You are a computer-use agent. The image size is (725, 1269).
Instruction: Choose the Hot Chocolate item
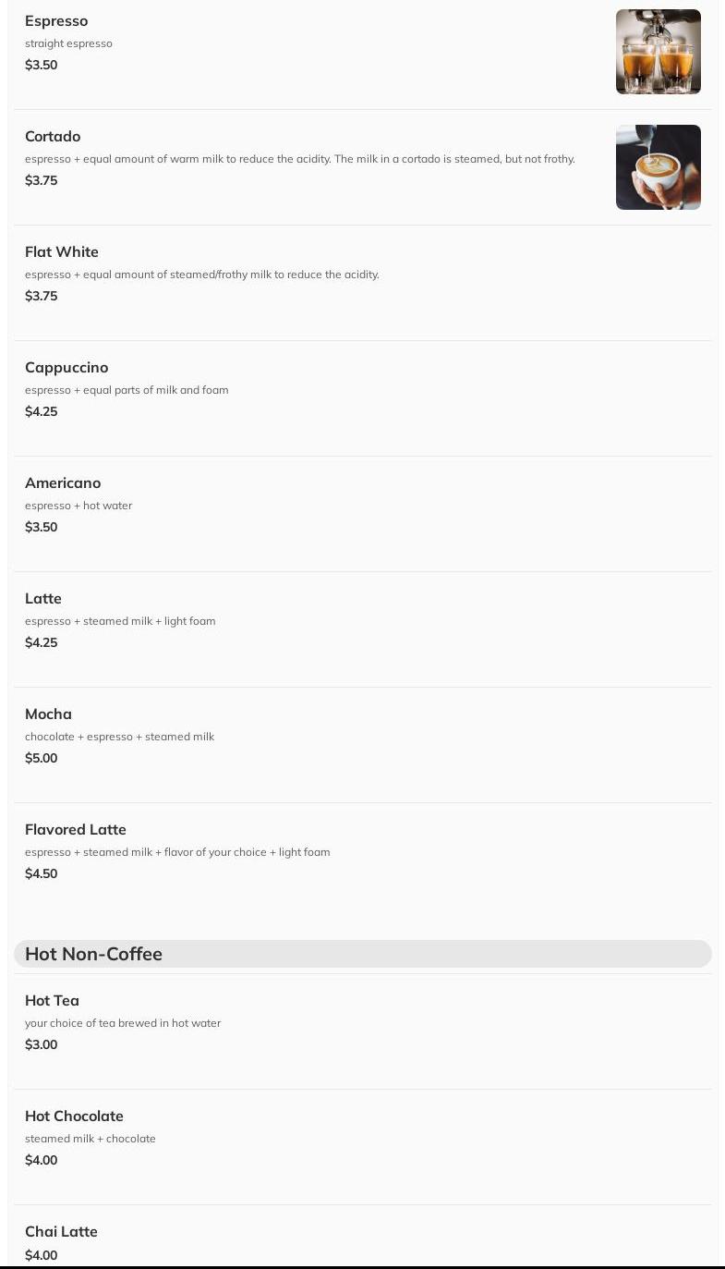tap(74, 1116)
